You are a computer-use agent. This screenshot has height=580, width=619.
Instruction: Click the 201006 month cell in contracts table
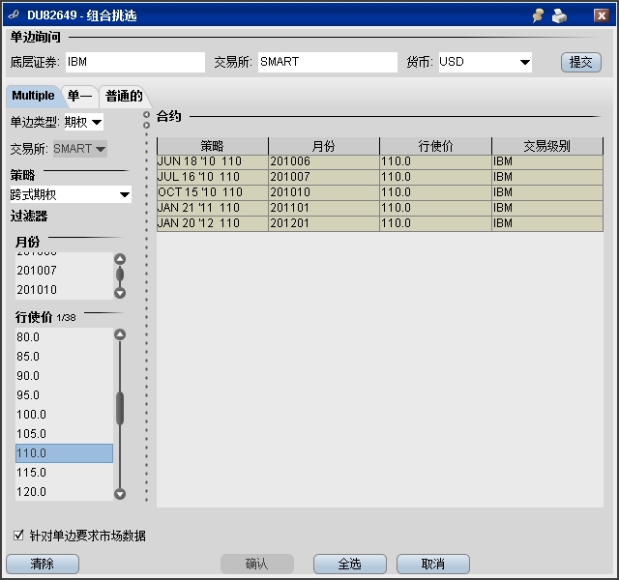(324, 161)
